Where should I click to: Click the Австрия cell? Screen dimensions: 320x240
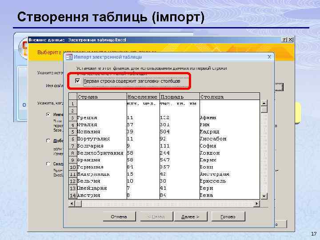tap(102, 195)
